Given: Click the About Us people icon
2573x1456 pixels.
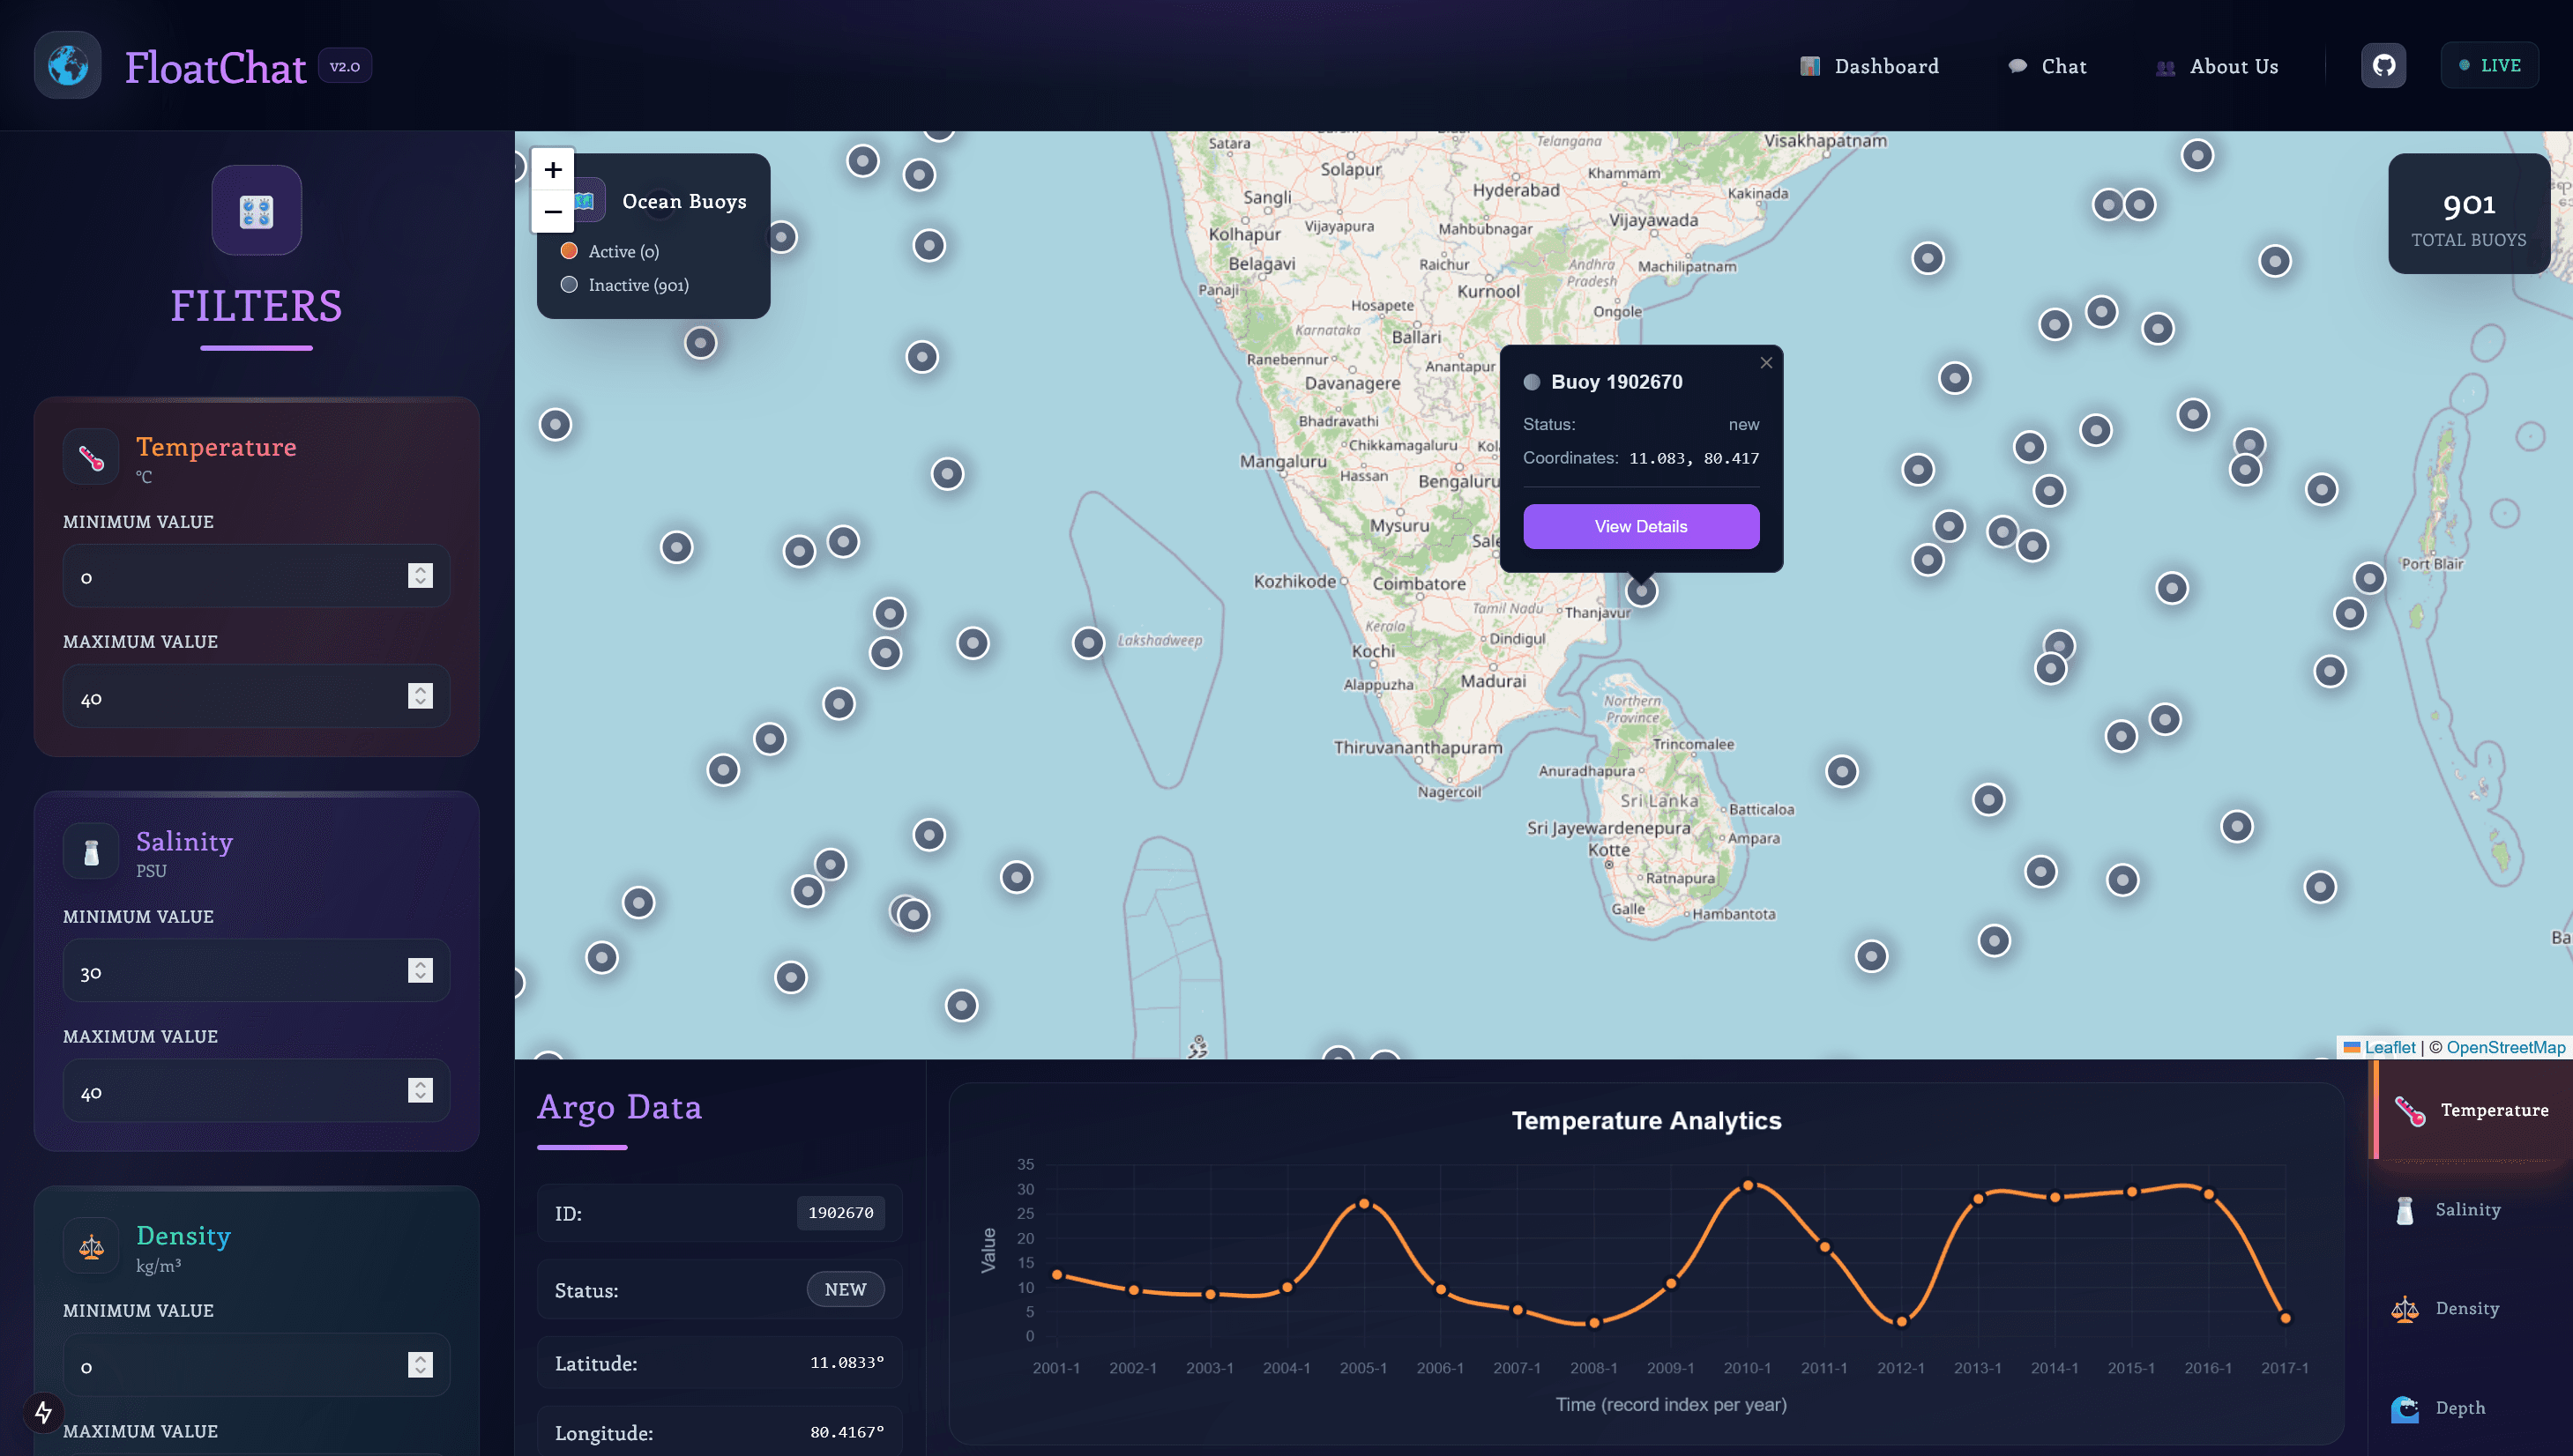Looking at the screenshot, I should coord(2166,68).
